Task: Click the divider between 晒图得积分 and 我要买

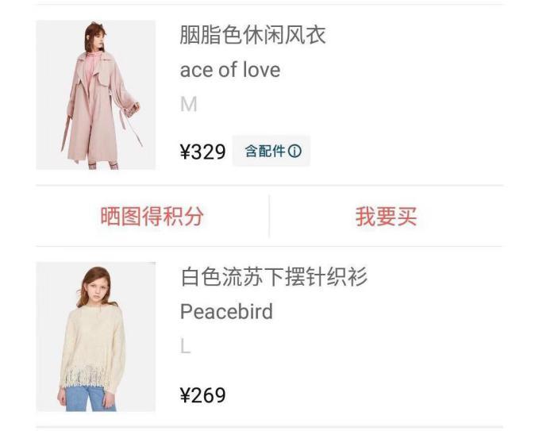Action: 269,216
